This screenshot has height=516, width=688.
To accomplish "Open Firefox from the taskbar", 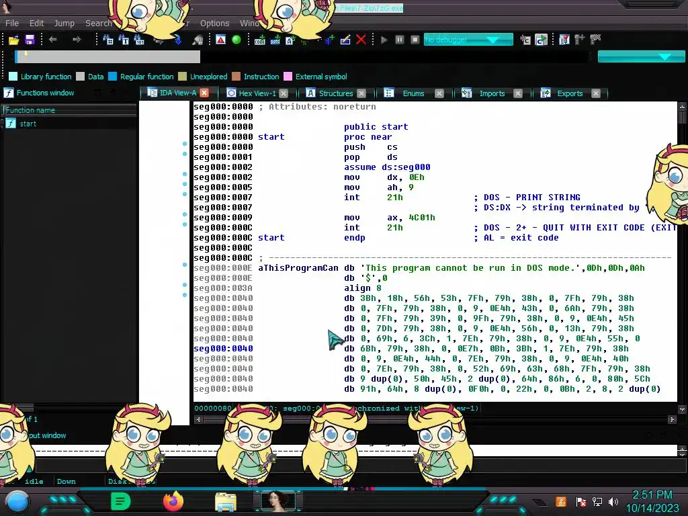I will [x=173, y=501].
